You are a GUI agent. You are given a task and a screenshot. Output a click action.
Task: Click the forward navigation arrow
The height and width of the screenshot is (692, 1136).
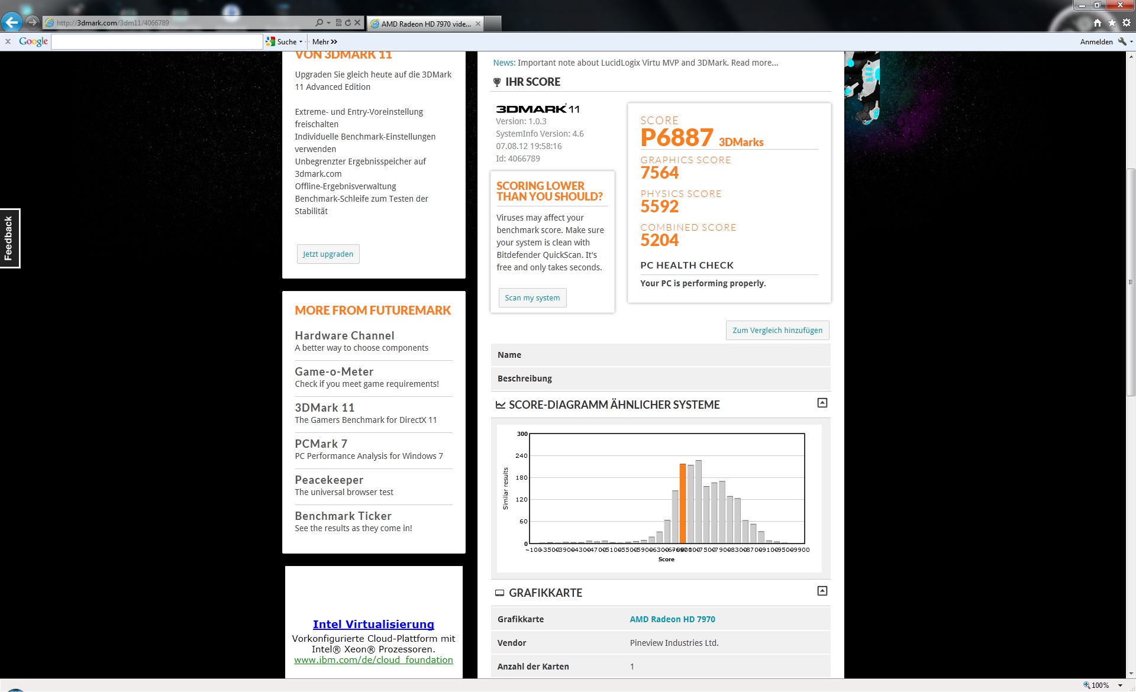coord(33,22)
